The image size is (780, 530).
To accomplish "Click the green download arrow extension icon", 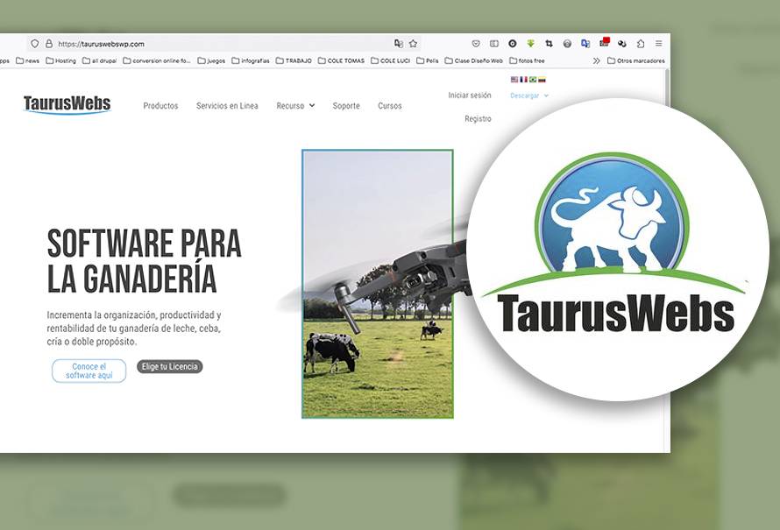I will (531, 44).
